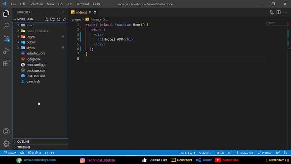Click the Spaces: 2 indentation selector
The height and width of the screenshot is (164, 291).
[x=205, y=153]
